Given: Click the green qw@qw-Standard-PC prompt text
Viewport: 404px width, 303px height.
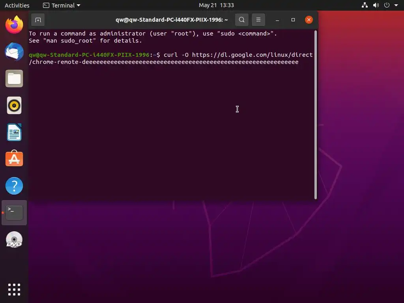Looking at the screenshot, I should pyautogui.click(x=89, y=55).
